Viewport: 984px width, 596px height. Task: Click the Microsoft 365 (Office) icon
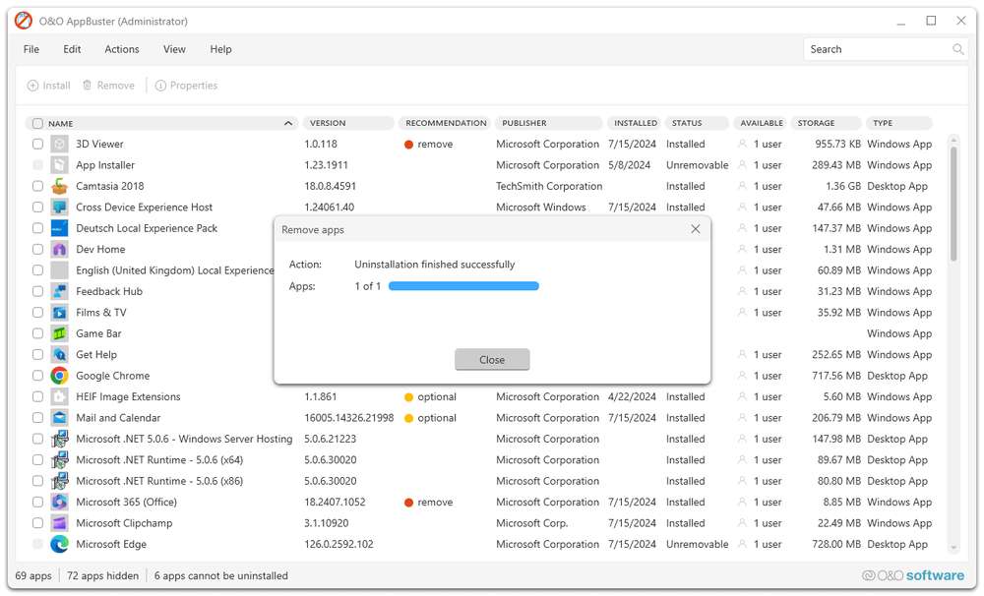tap(60, 502)
